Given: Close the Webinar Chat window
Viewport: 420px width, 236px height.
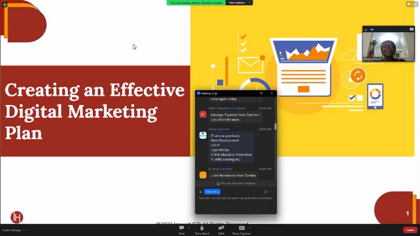Looking at the screenshot, I should [x=272, y=93].
